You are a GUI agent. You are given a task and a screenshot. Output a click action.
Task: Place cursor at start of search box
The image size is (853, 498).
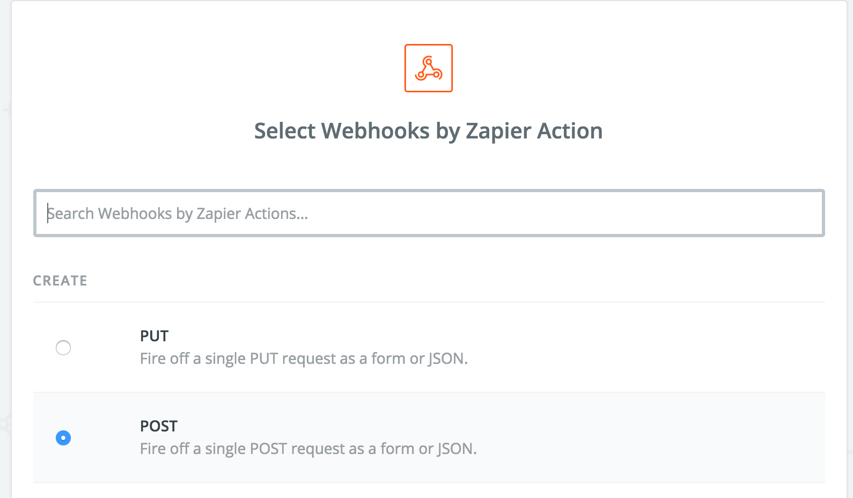coord(48,213)
